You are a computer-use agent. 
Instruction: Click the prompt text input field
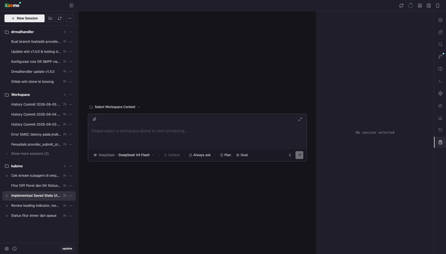[197, 137]
